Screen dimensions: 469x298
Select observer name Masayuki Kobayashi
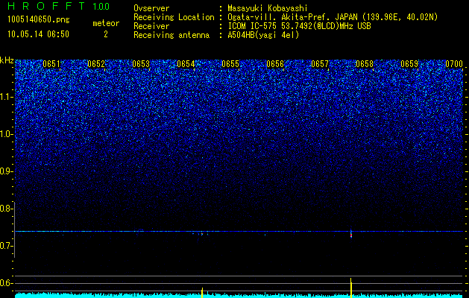268,8
